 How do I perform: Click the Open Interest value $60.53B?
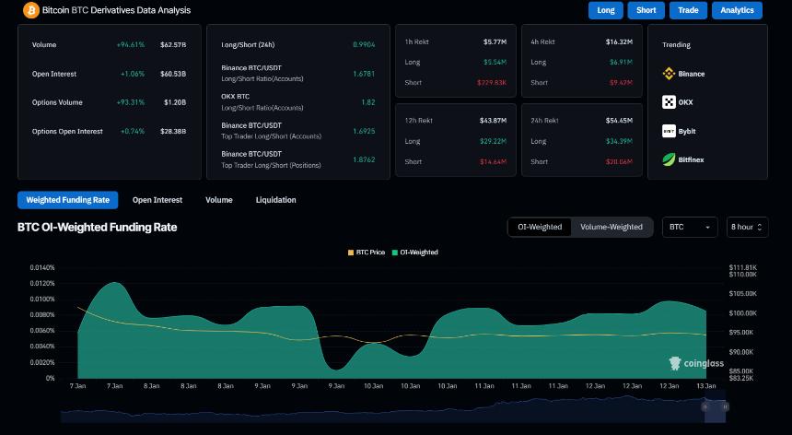tap(173, 74)
